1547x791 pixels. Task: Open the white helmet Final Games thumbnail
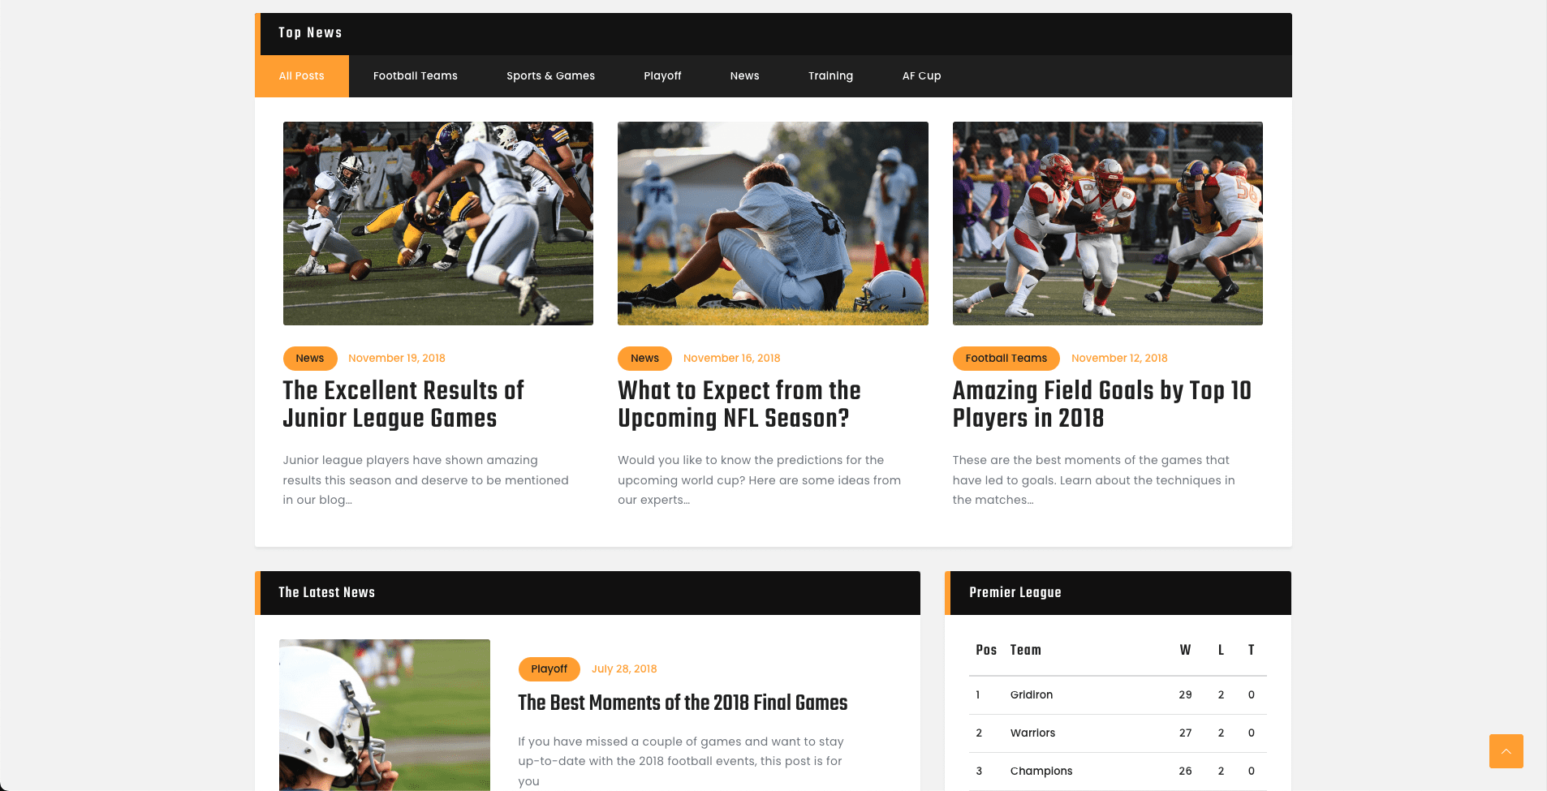385,715
